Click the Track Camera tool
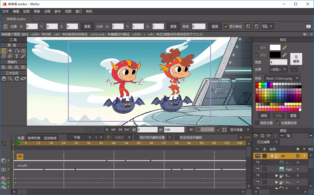The height and width of the screenshot is (195, 314). tap(4, 67)
